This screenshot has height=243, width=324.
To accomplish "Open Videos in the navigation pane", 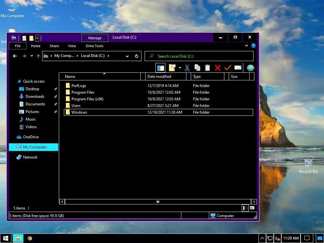I will [x=34, y=127].
